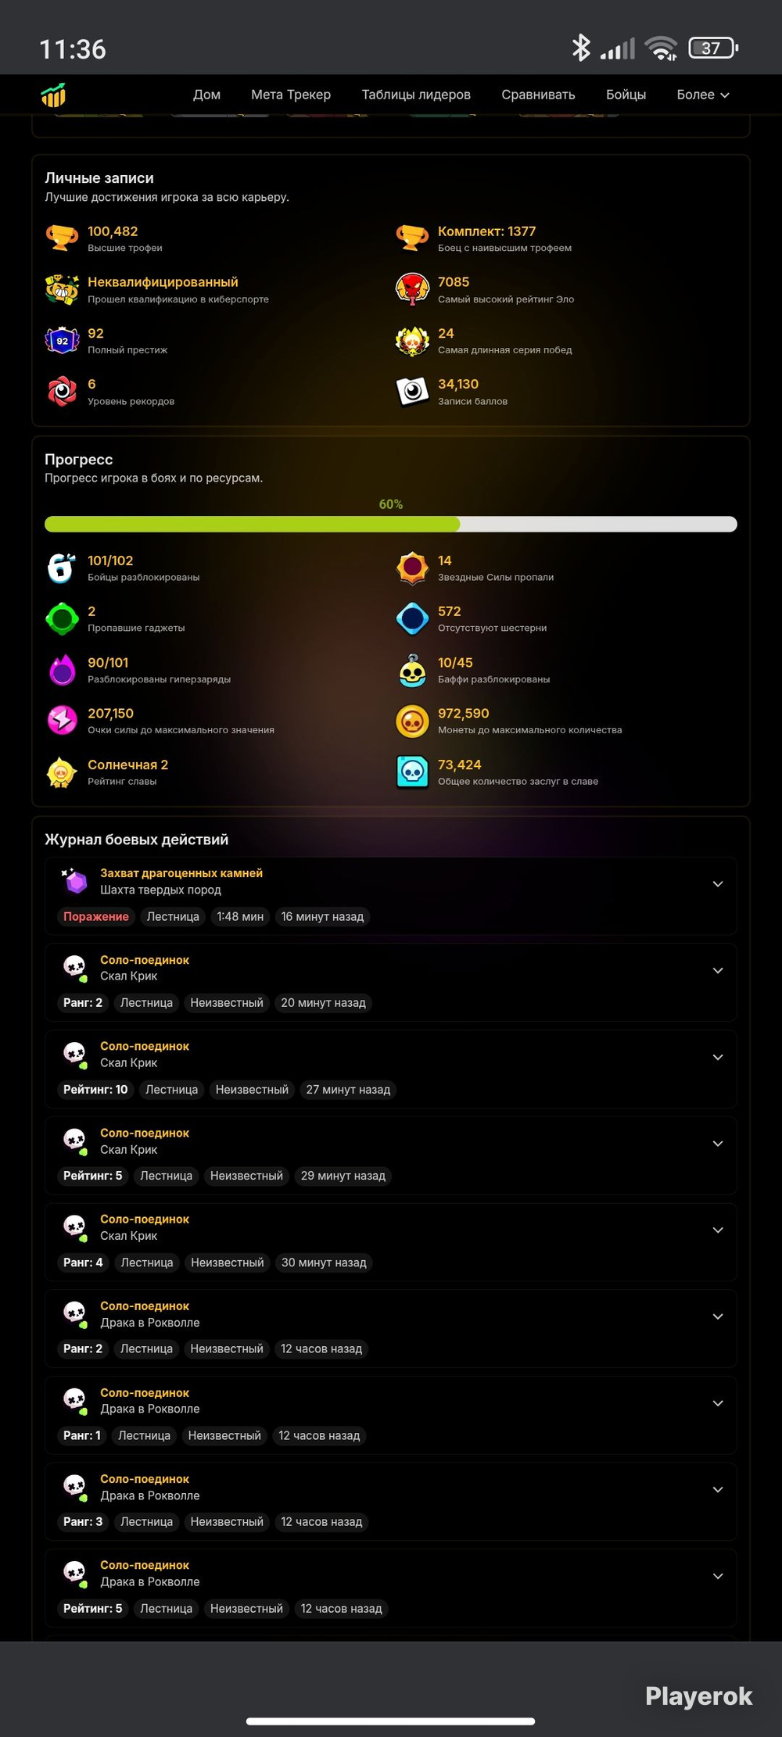Open the Сравнивать link
The width and height of the screenshot is (782, 1737).
tap(538, 95)
